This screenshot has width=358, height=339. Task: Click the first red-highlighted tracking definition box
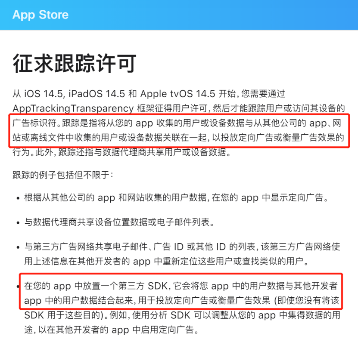click(x=179, y=131)
